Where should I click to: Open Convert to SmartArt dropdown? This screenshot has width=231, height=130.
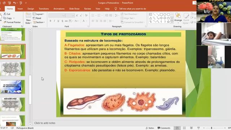pyautogui.click(x=132, y=22)
